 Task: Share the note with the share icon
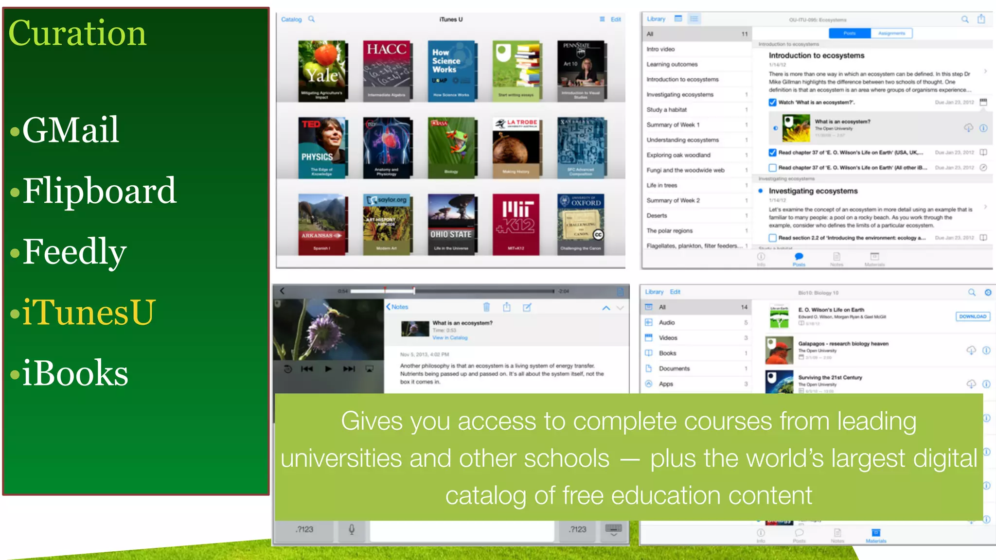(507, 307)
